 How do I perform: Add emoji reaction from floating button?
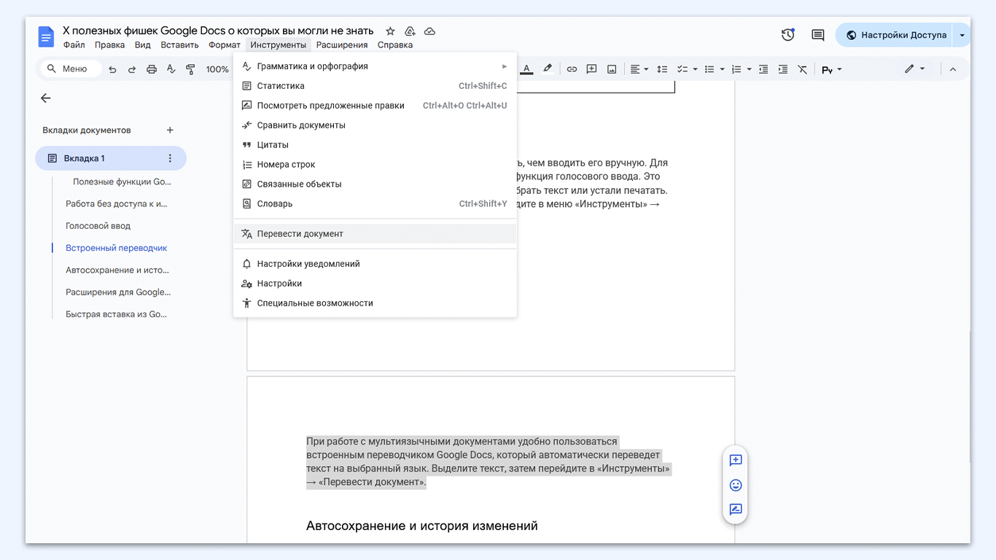tap(736, 485)
